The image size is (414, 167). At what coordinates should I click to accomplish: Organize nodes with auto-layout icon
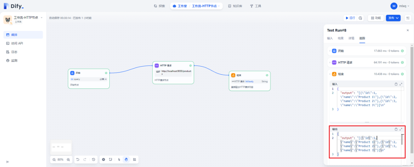pos(135,159)
